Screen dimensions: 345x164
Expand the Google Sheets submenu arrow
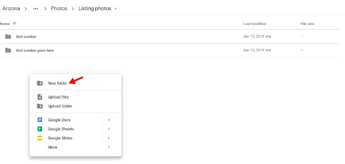[109, 129]
